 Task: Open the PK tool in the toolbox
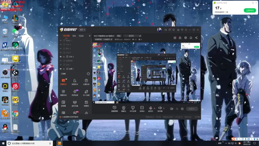pyautogui.click(x=75, y=113)
